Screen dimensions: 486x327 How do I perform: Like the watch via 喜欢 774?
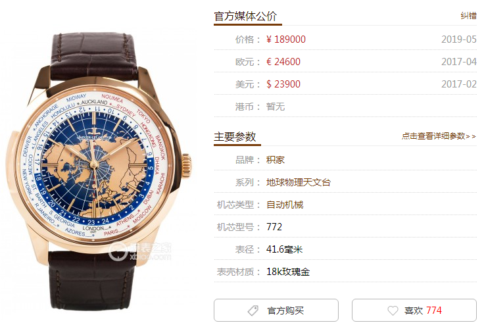click(x=414, y=311)
